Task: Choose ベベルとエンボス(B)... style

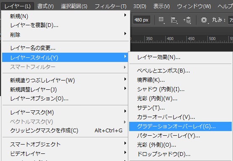Action: 180,71
